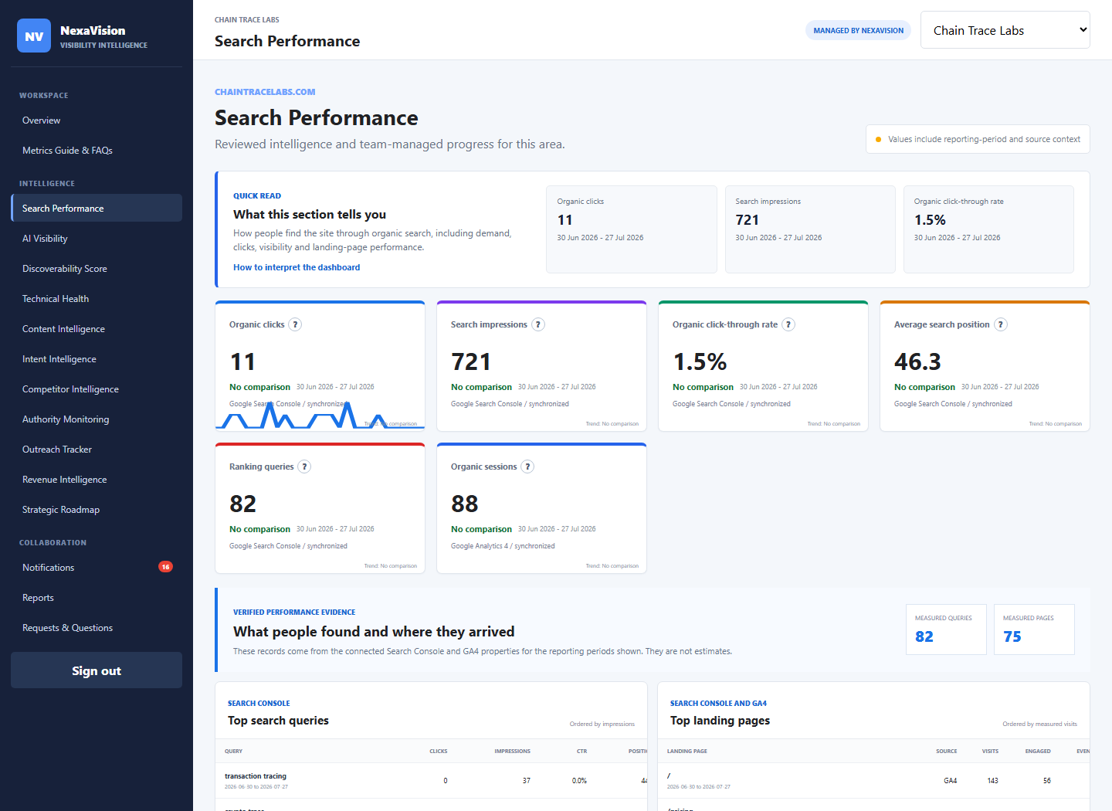
Task: Open Discoverability Score section
Action: pos(97,269)
